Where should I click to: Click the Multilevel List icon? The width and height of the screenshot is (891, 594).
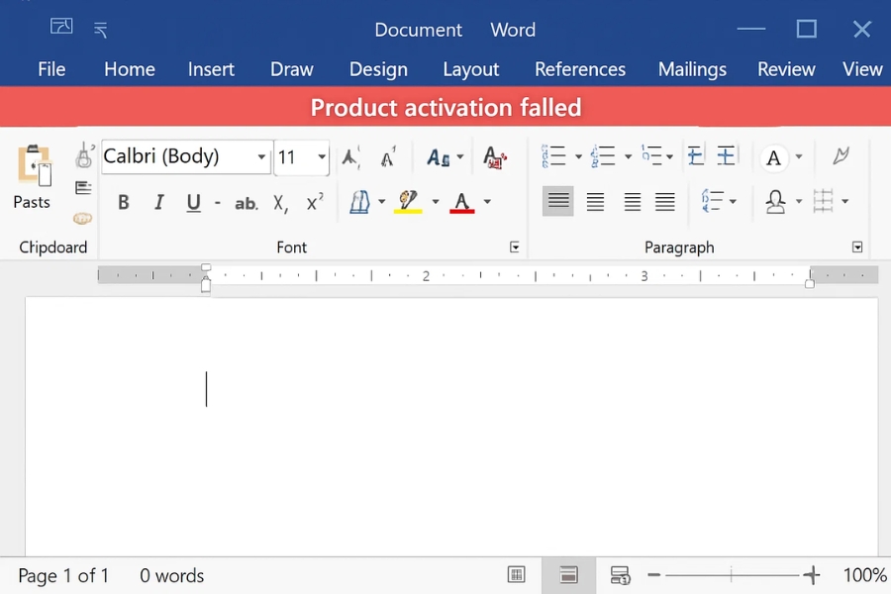point(651,154)
